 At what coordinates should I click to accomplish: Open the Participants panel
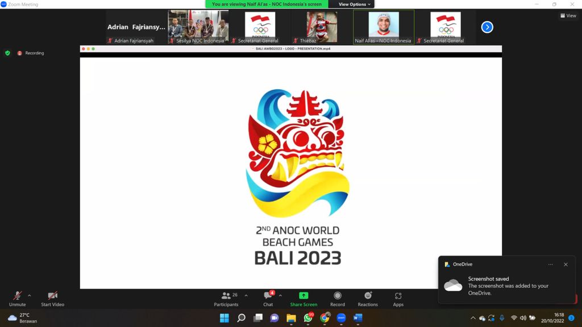[x=226, y=299]
